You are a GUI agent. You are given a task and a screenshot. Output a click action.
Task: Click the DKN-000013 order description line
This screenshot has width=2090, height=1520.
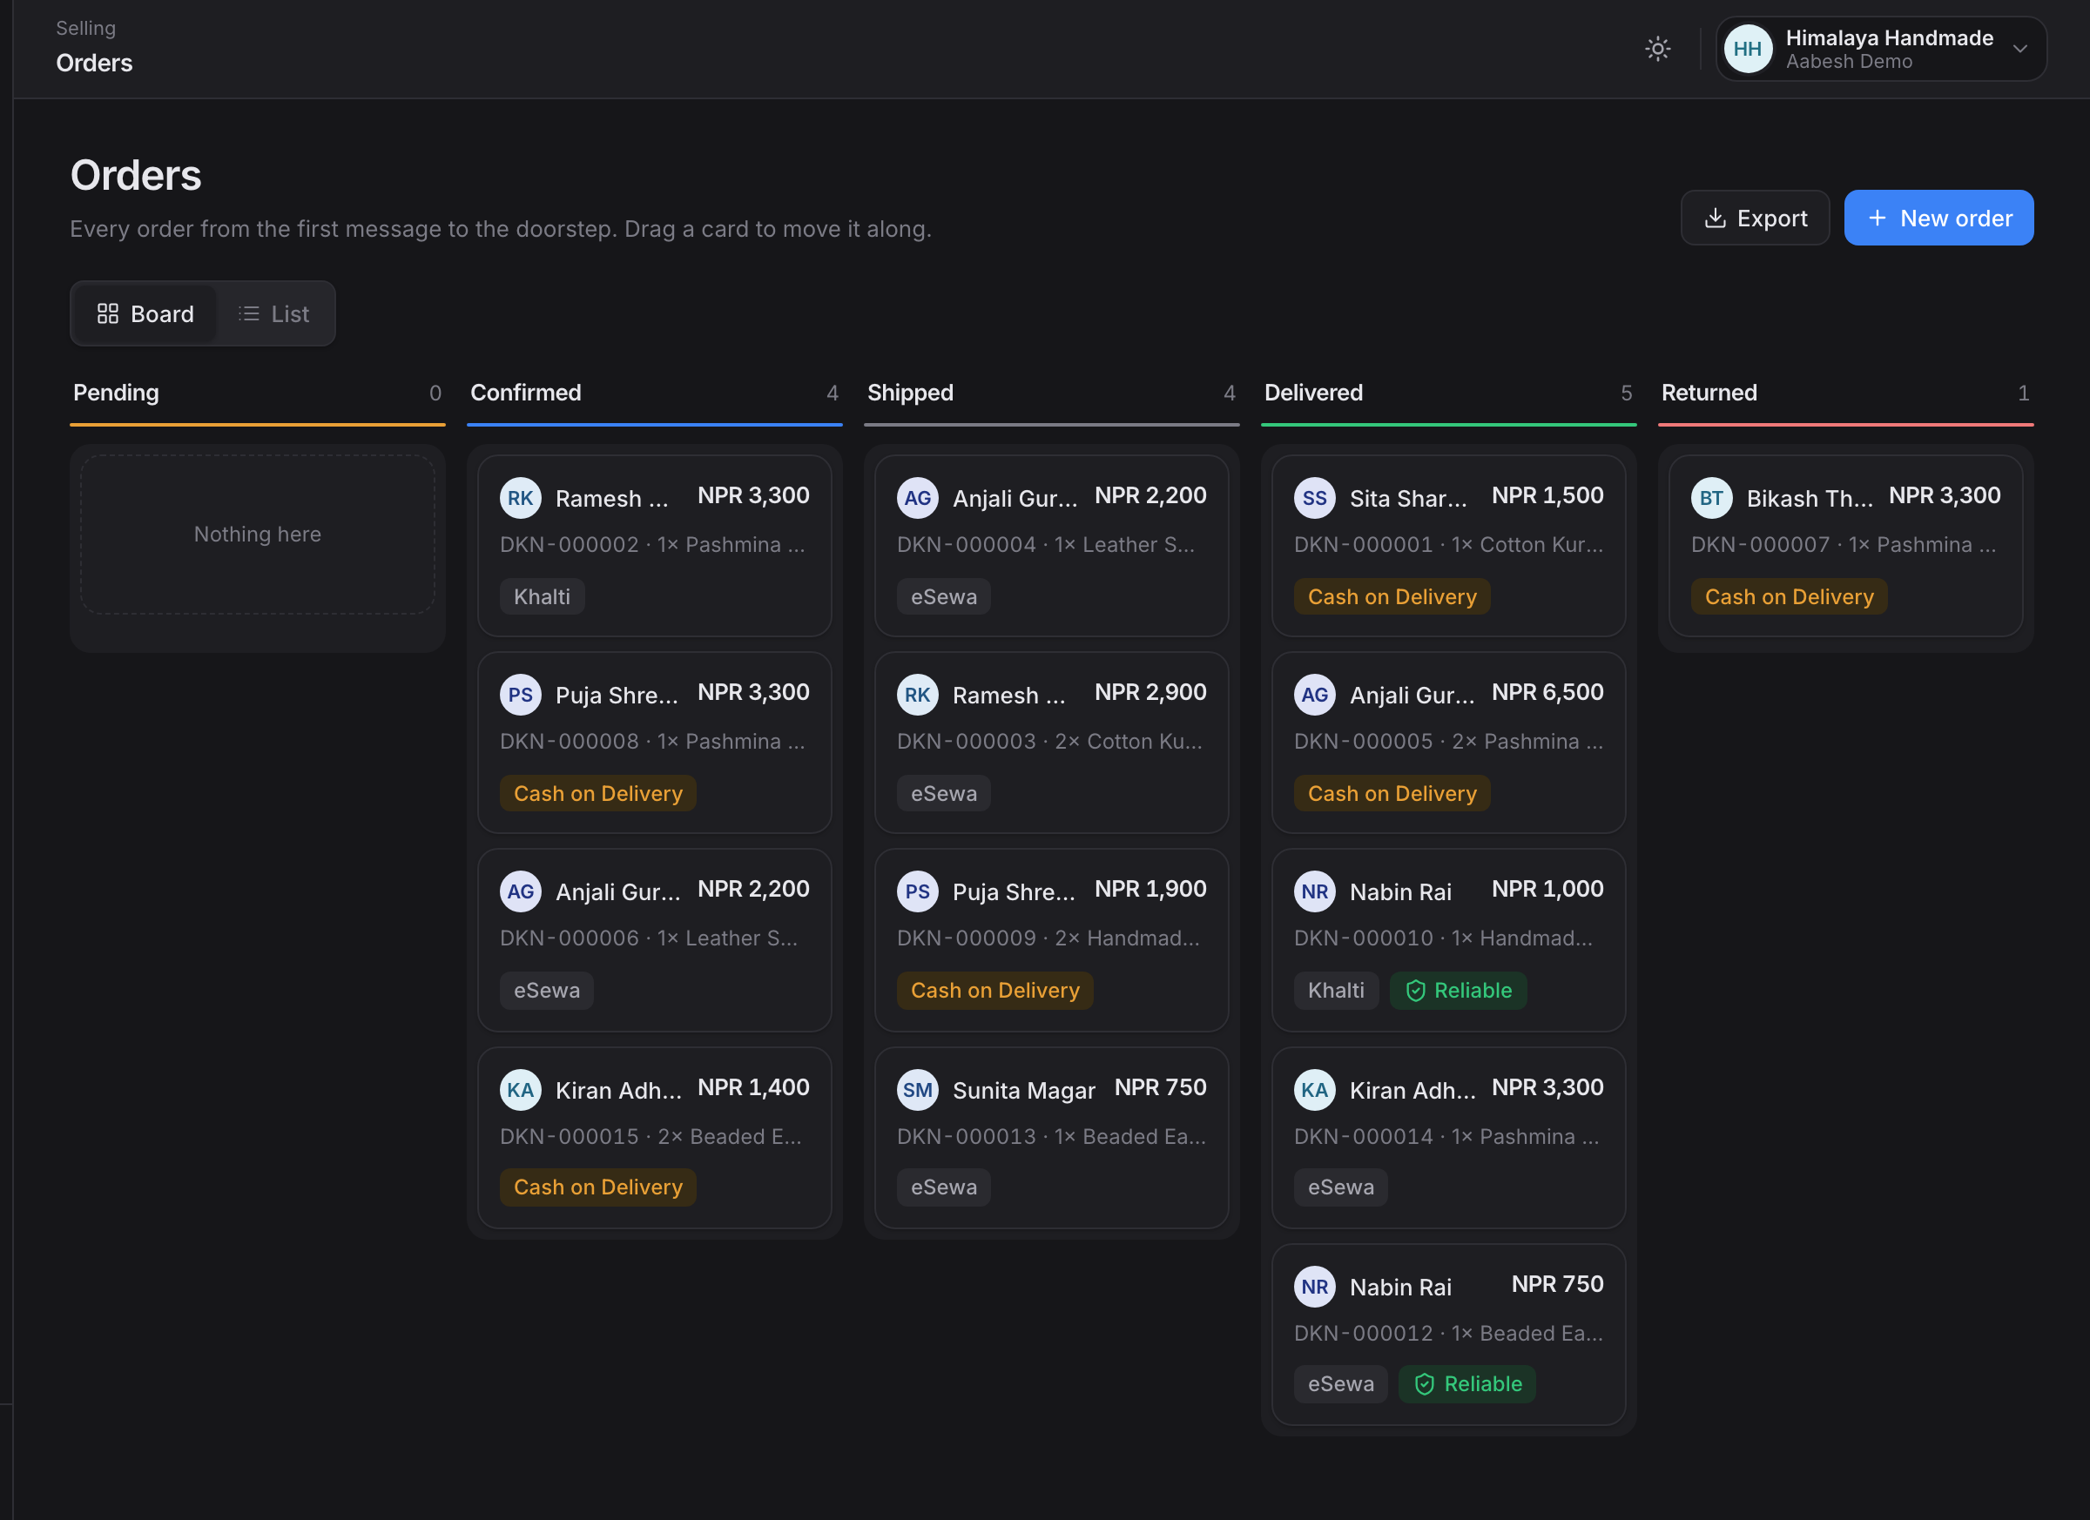pyautogui.click(x=1051, y=1137)
